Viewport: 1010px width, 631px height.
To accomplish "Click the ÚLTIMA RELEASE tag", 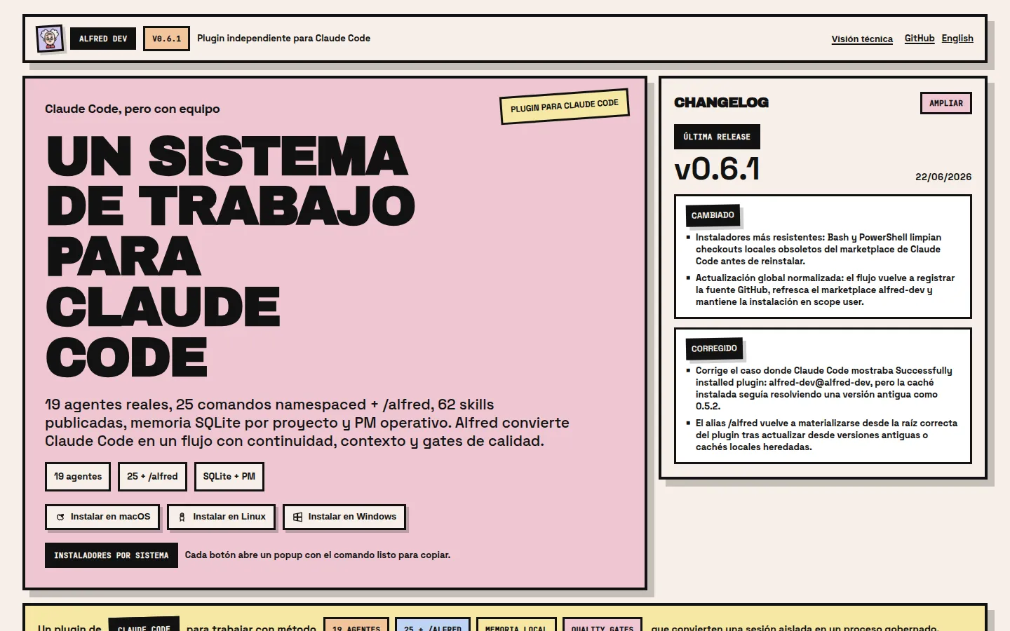I will (717, 137).
